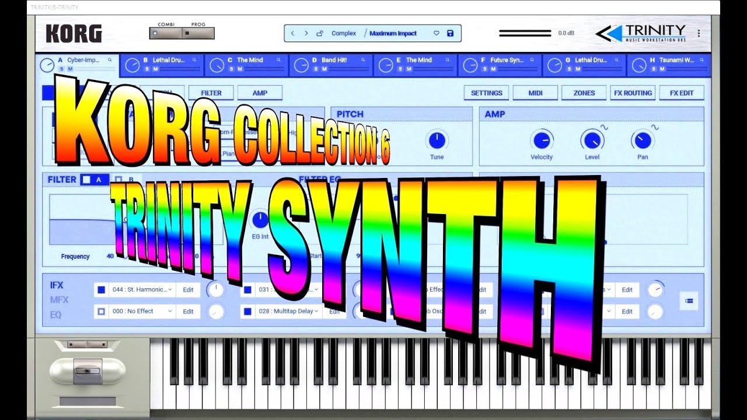Click the level slider on timbre B
The height and width of the screenshot is (420, 747).
tap(180, 69)
